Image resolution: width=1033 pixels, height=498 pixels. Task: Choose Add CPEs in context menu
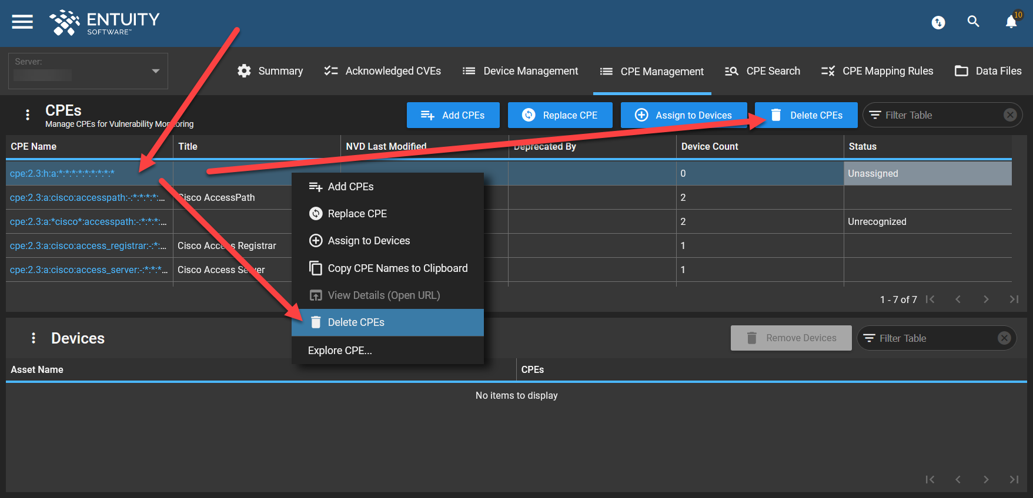pyautogui.click(x=387, y=187)
